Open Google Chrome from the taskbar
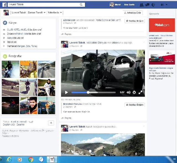 click(30, 159)
